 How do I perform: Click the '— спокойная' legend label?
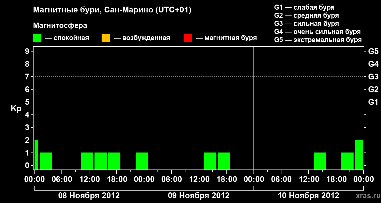[x=67, y=38]
